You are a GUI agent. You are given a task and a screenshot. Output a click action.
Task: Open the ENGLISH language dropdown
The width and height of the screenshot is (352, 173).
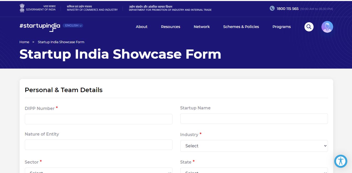pyautogui.click(x=73, y=25)
